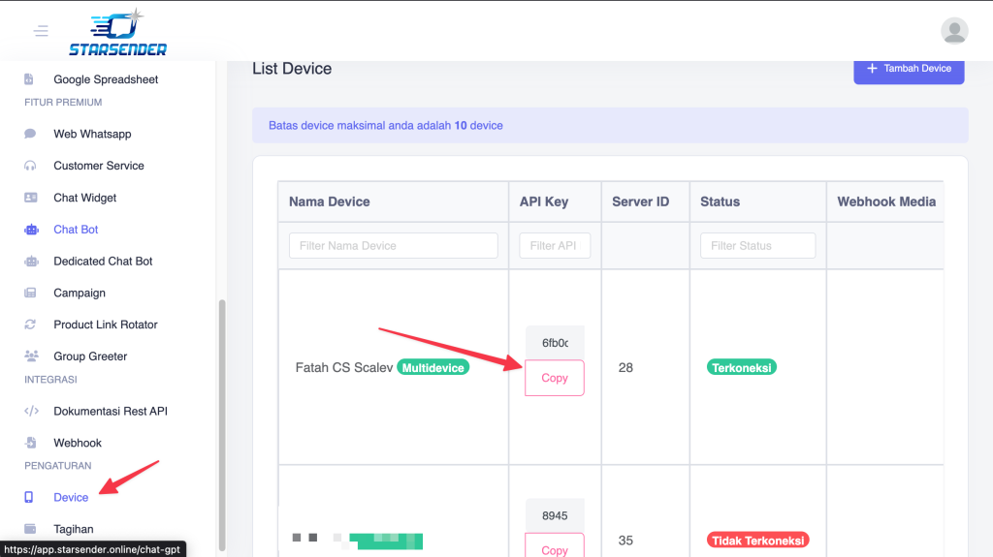Open Google Spreadsheet menu item

[x=105, y=79]
